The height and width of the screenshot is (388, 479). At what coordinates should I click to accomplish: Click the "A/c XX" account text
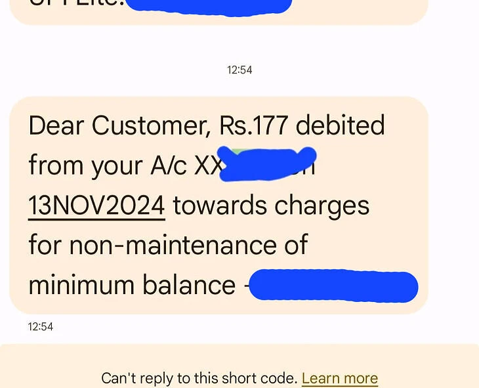click(x=186, y=165)
